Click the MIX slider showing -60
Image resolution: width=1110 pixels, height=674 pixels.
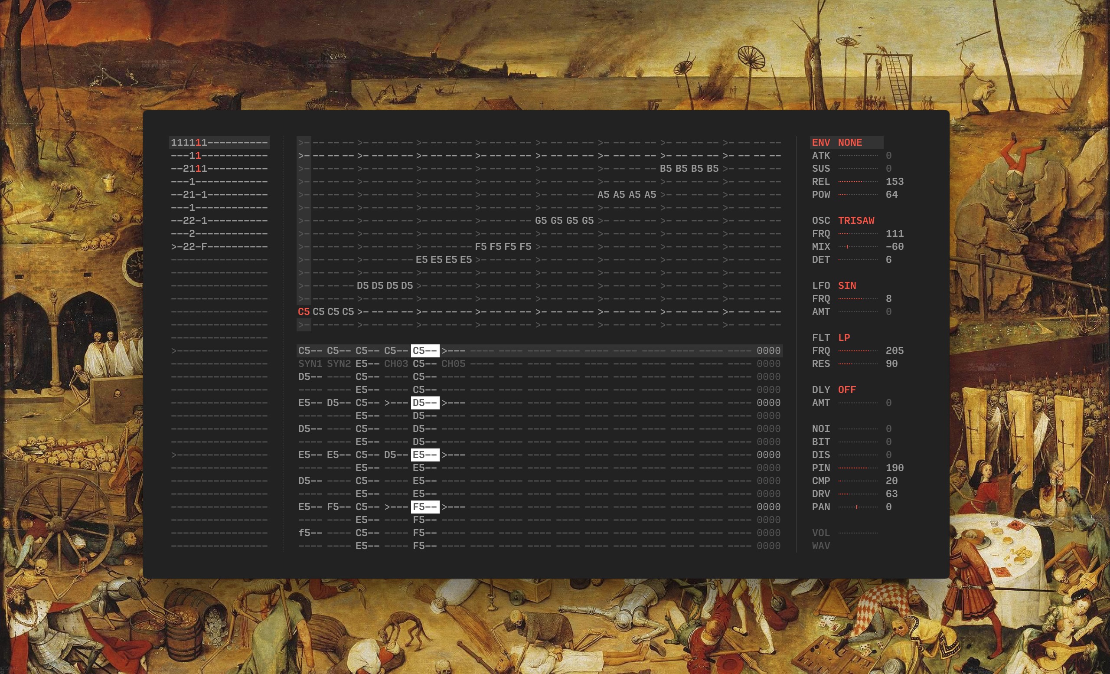coord(858,246)
